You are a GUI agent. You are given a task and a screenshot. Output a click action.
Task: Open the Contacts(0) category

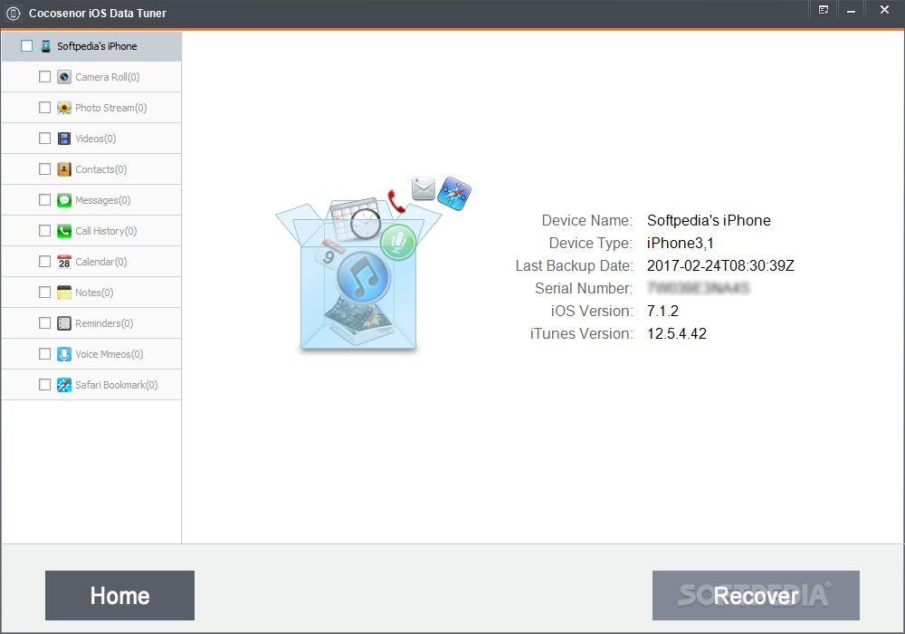coord(101,169)
